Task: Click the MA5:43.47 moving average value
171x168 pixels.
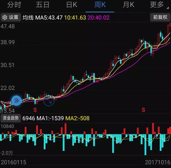Action: [x=49, y=18]
